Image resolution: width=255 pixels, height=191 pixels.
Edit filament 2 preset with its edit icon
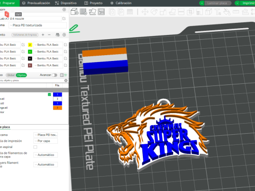tap(66, 45)
